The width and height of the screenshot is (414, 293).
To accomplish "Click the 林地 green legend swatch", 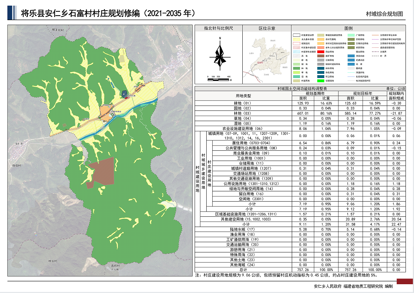I will tap(296, 68).
